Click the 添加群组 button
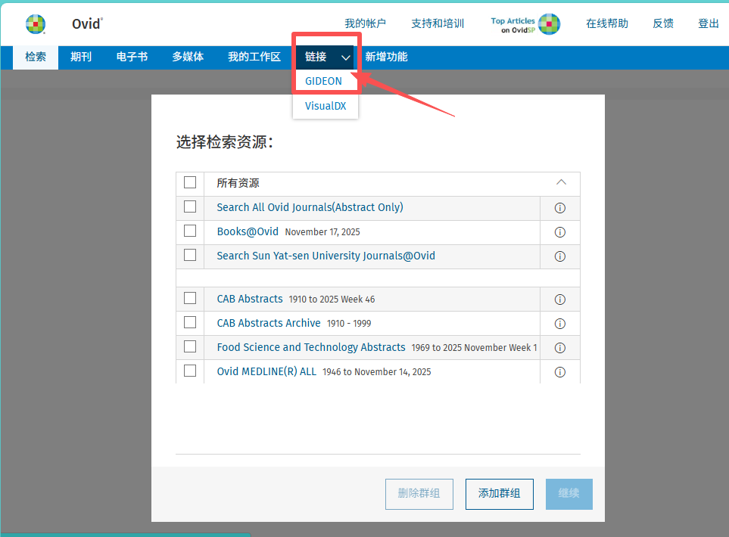The image size is (729, 537). (x=499, y=493)
